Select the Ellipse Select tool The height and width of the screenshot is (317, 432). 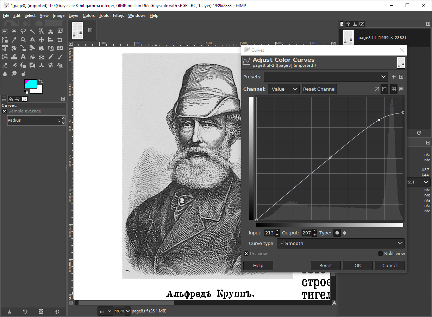pyautogui.click(x=14, y=31)
